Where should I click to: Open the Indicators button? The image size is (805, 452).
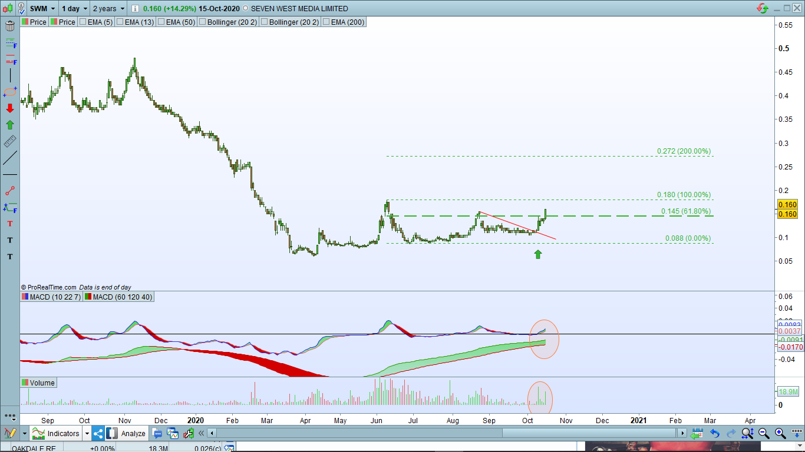(x=57, y=434)
